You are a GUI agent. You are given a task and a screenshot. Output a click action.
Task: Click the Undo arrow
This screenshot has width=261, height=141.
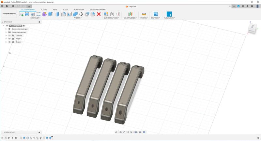click(x=18, y=6)
